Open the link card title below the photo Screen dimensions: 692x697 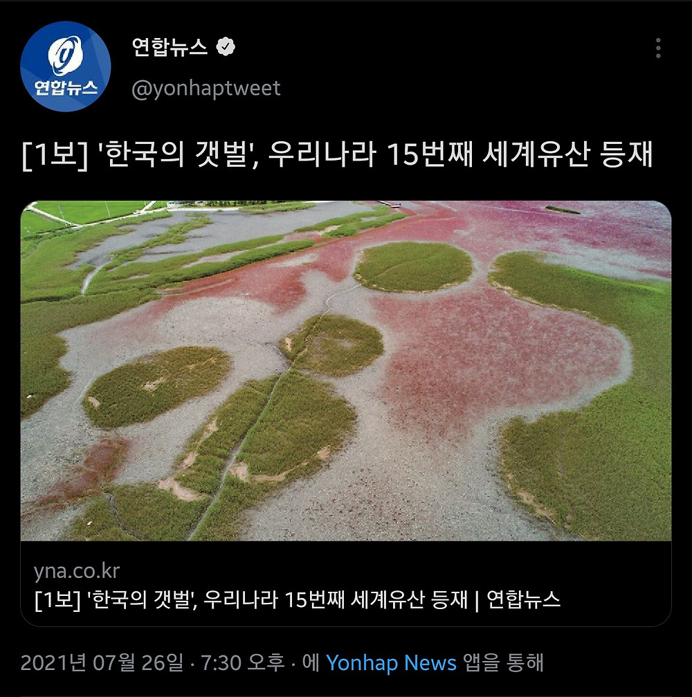pyautogui.click(x=297, y=600)
